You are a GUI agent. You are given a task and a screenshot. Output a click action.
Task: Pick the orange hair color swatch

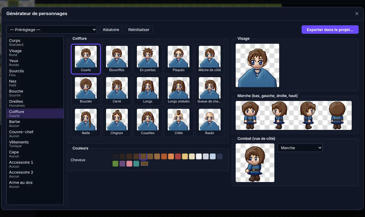[x=171, y=156]
